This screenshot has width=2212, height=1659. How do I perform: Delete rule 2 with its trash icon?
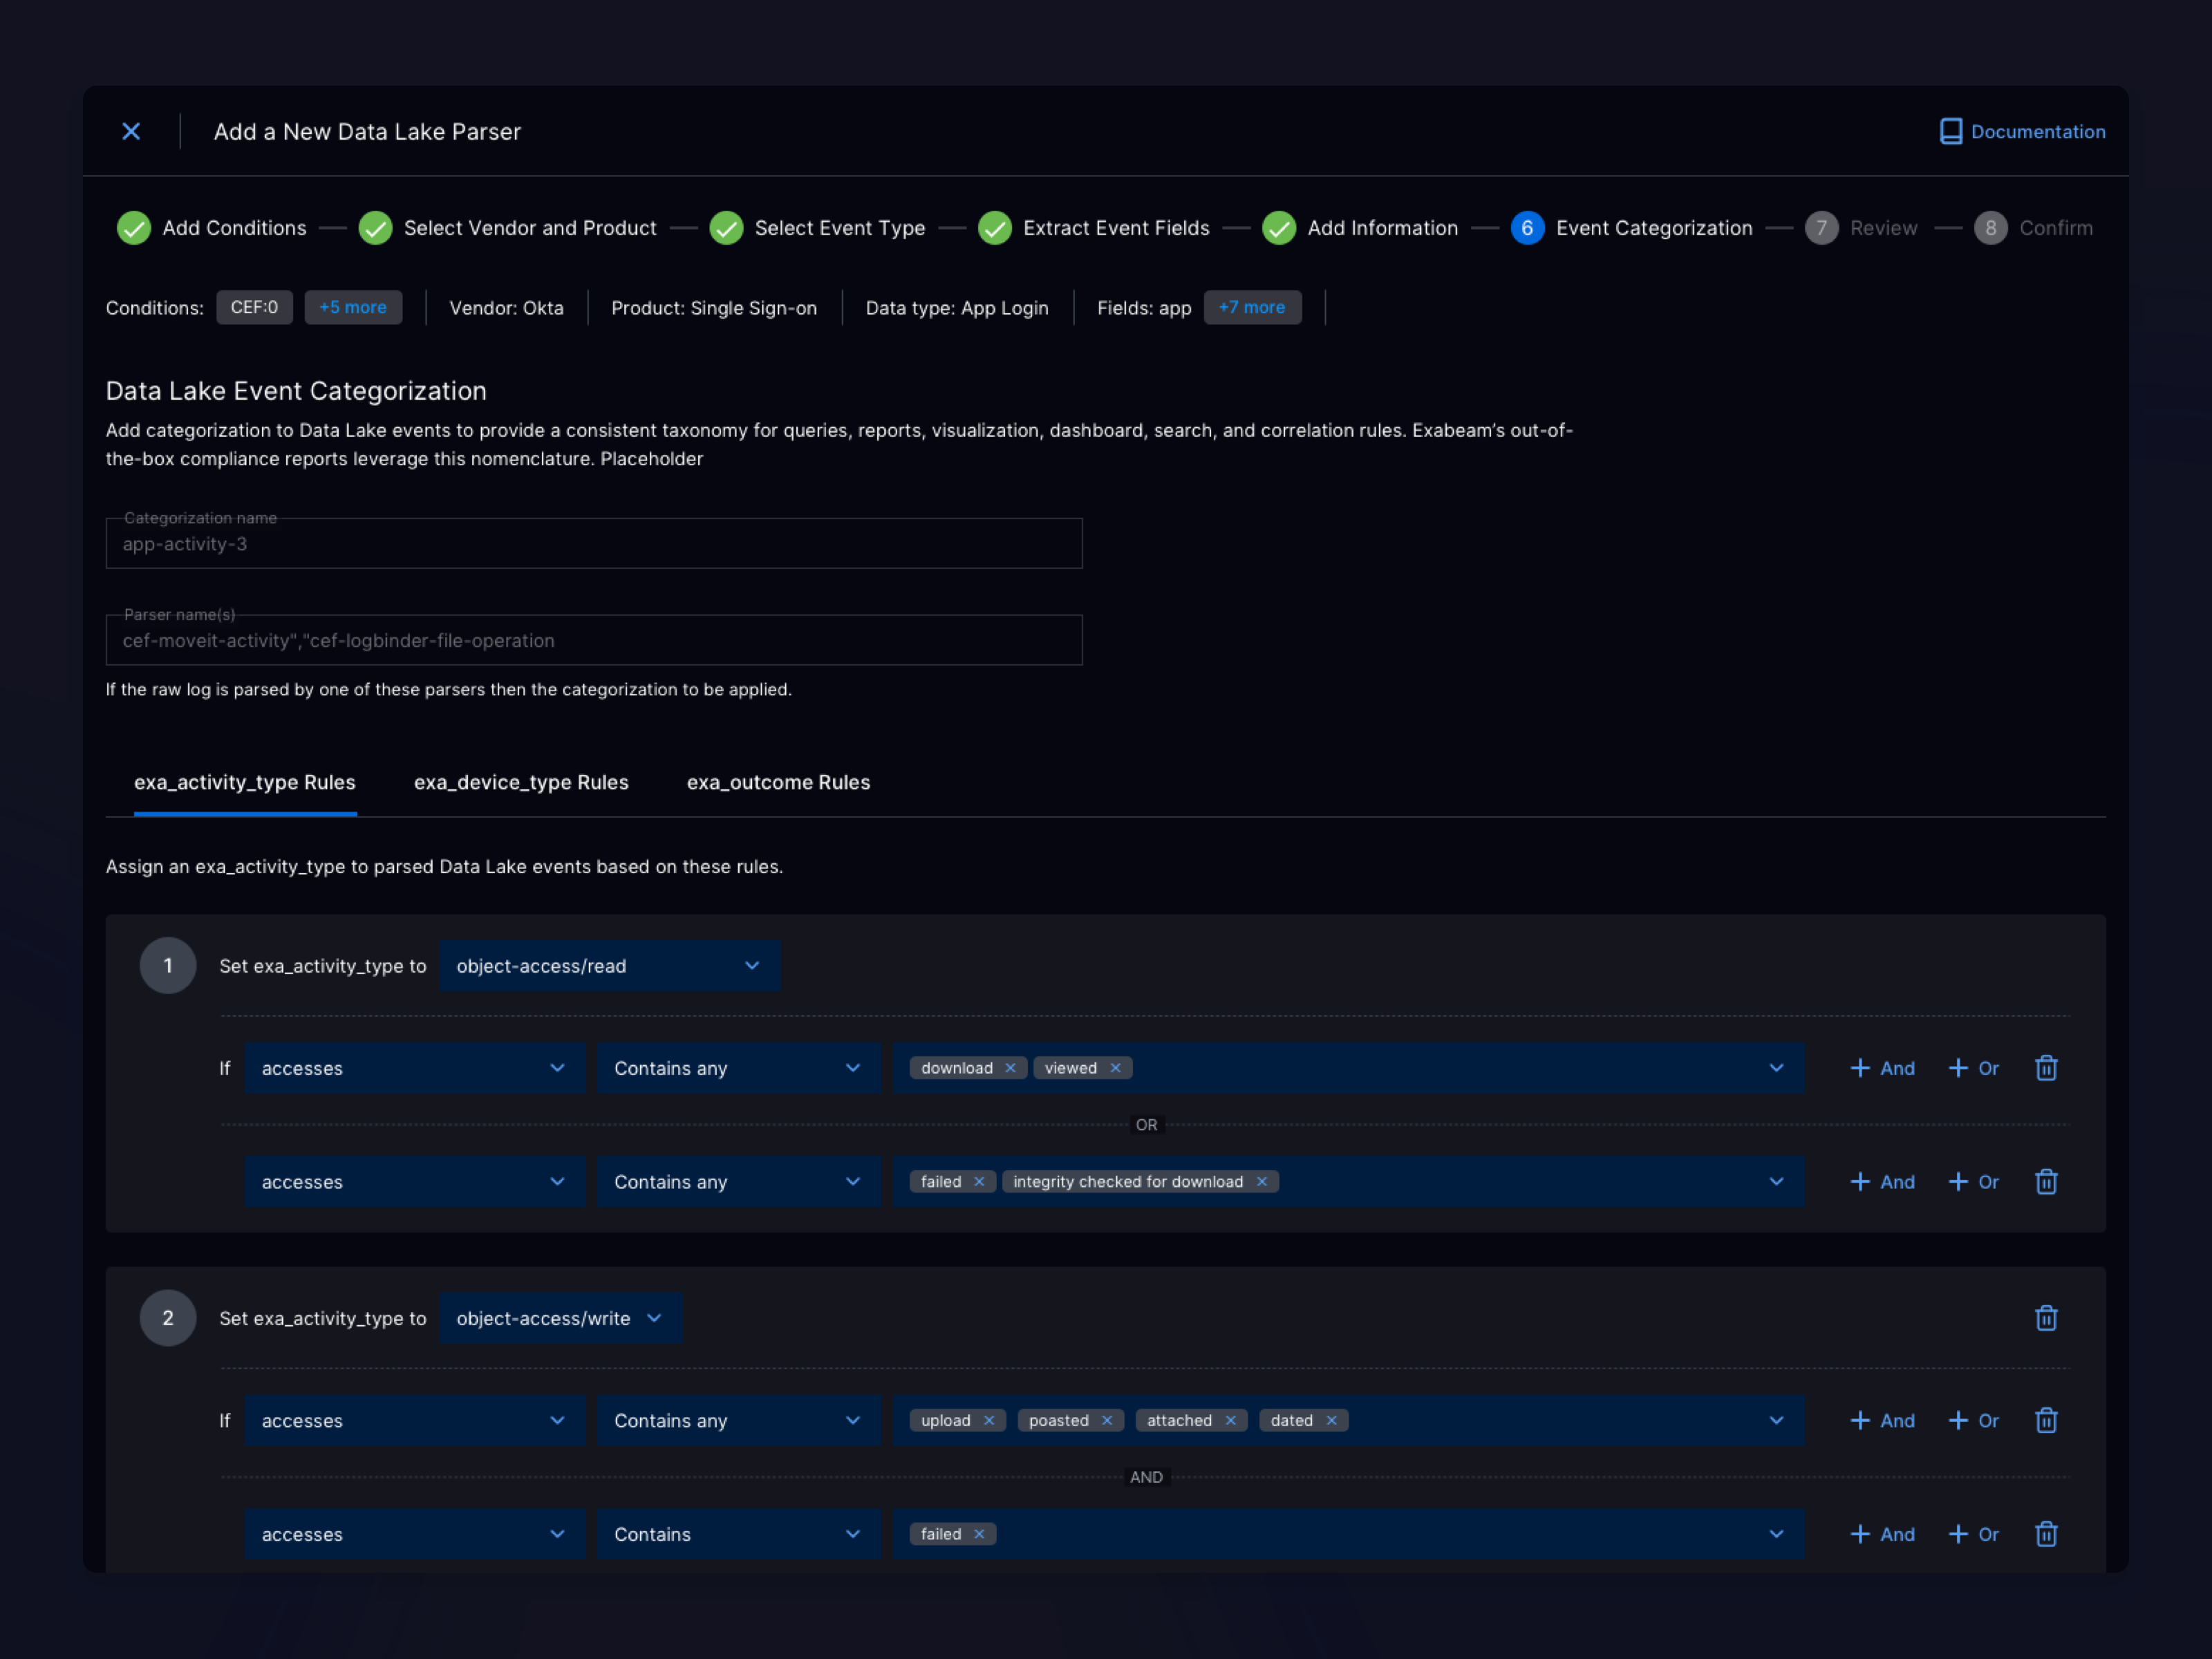click(2046, 1318)
